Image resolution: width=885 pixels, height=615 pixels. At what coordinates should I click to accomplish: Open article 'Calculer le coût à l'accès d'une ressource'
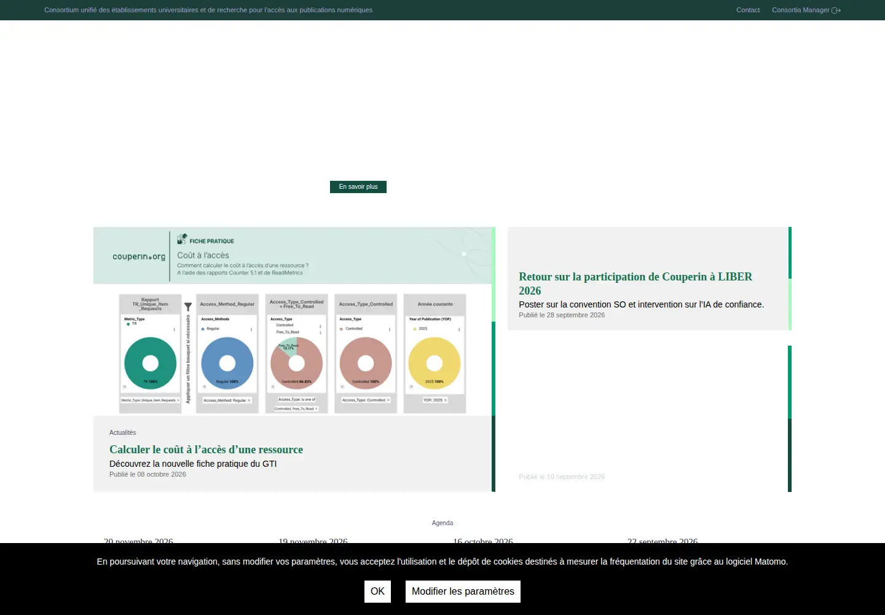pyautogui.click(x=206, y=450)
